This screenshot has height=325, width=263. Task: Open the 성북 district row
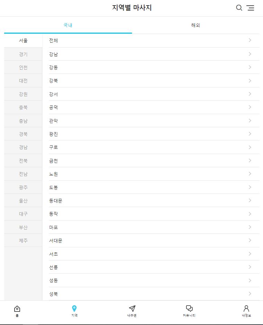pyautogui.click(x=154, y=294)
